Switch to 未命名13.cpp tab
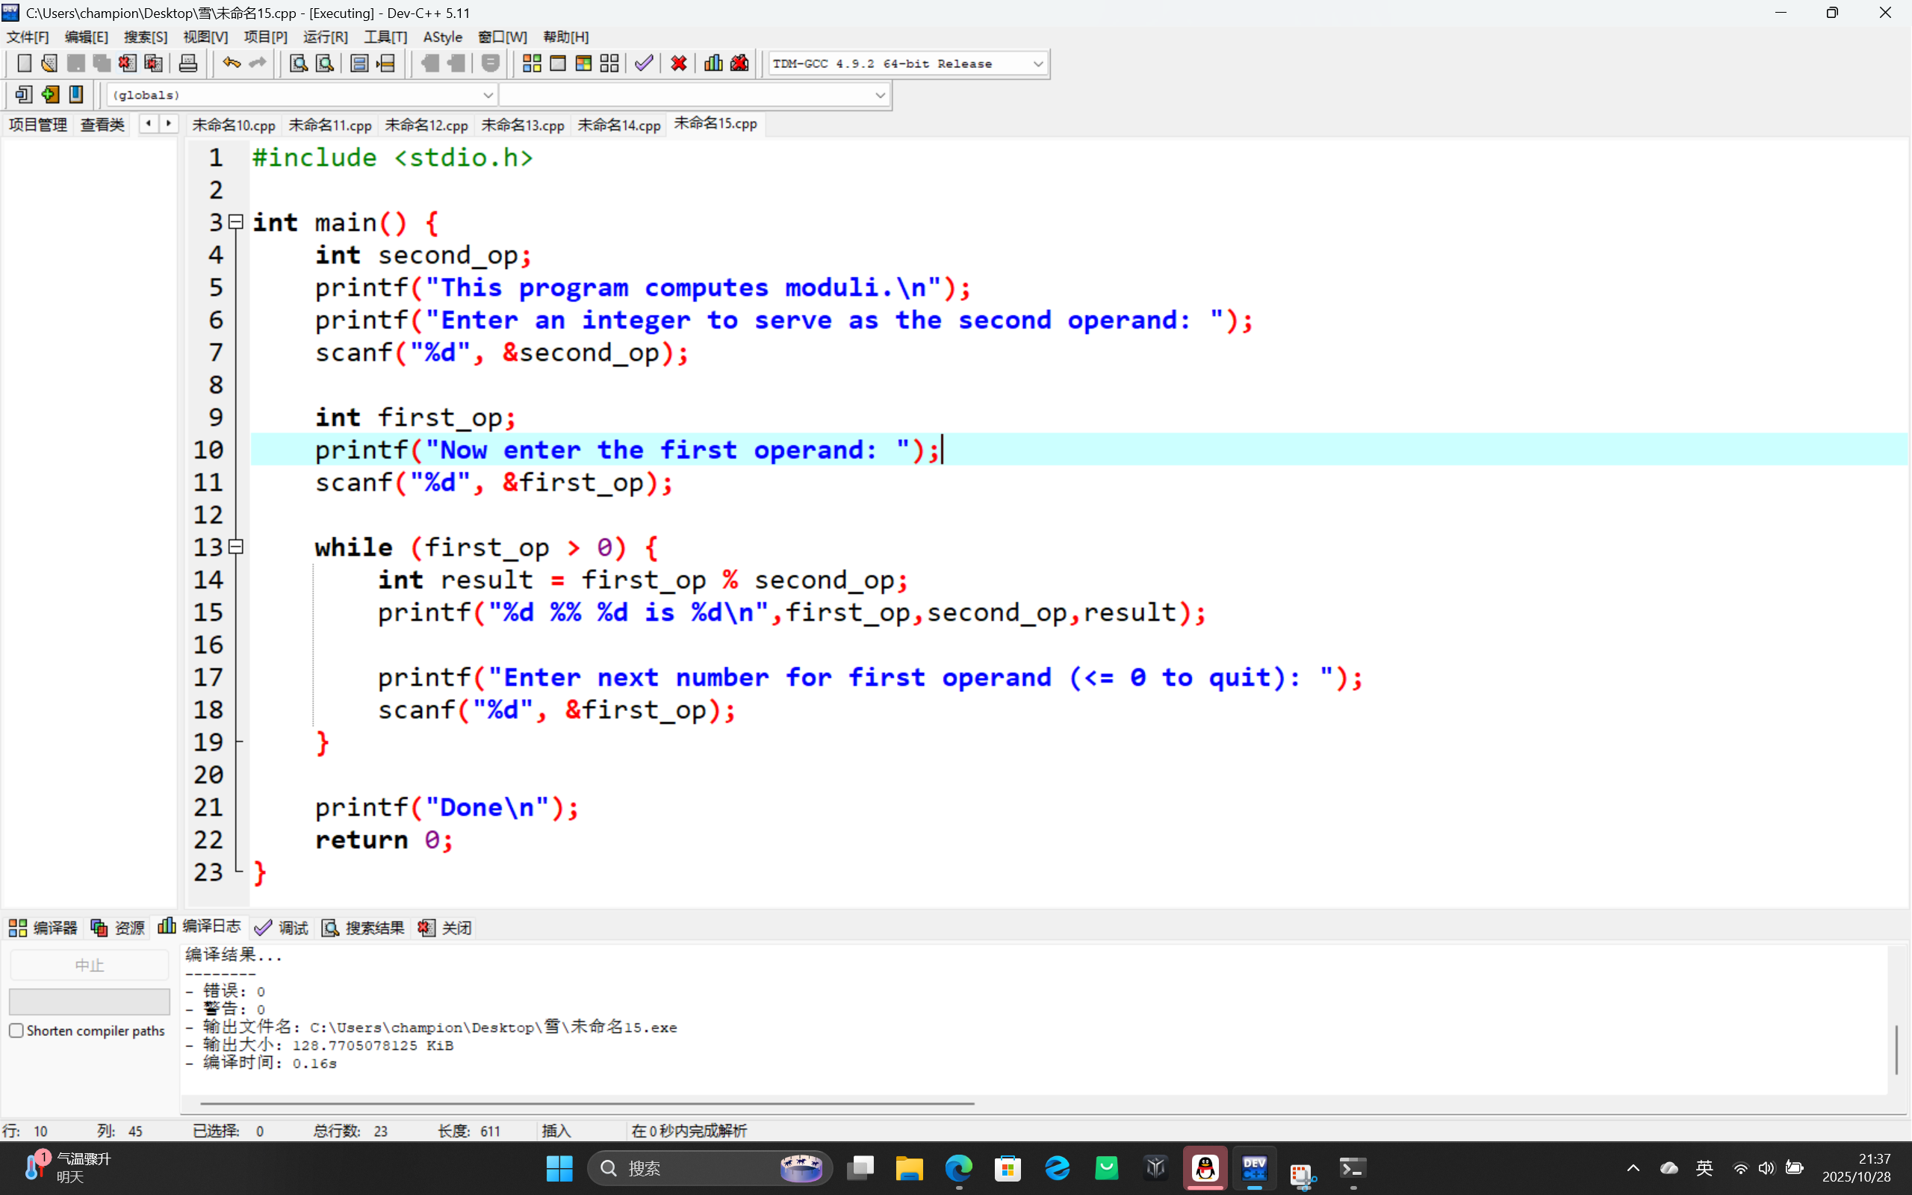 pos(522,125)
